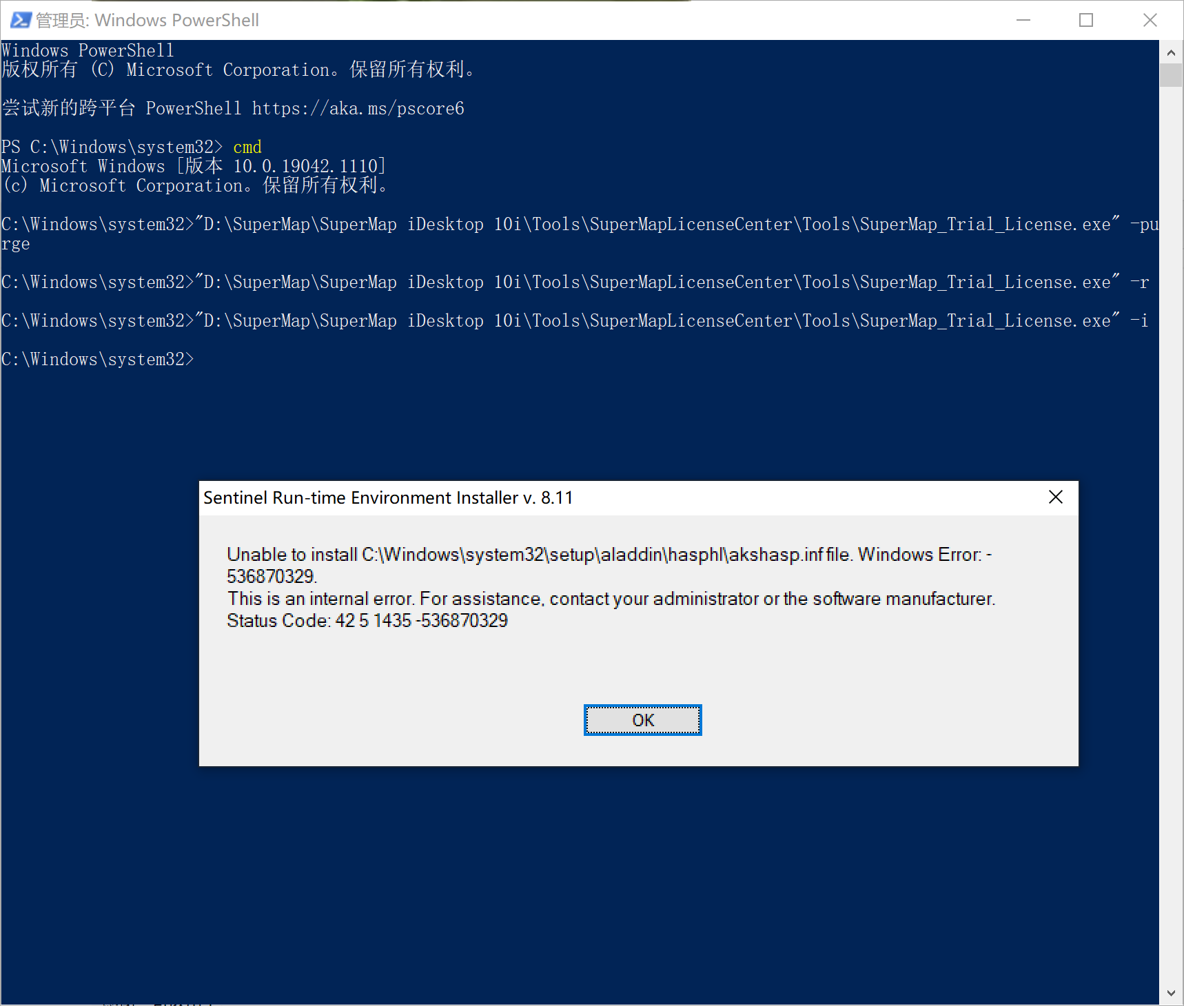Click the command line ending in -i
Screen dimensions: 1184x1006
tap(575, 320)
